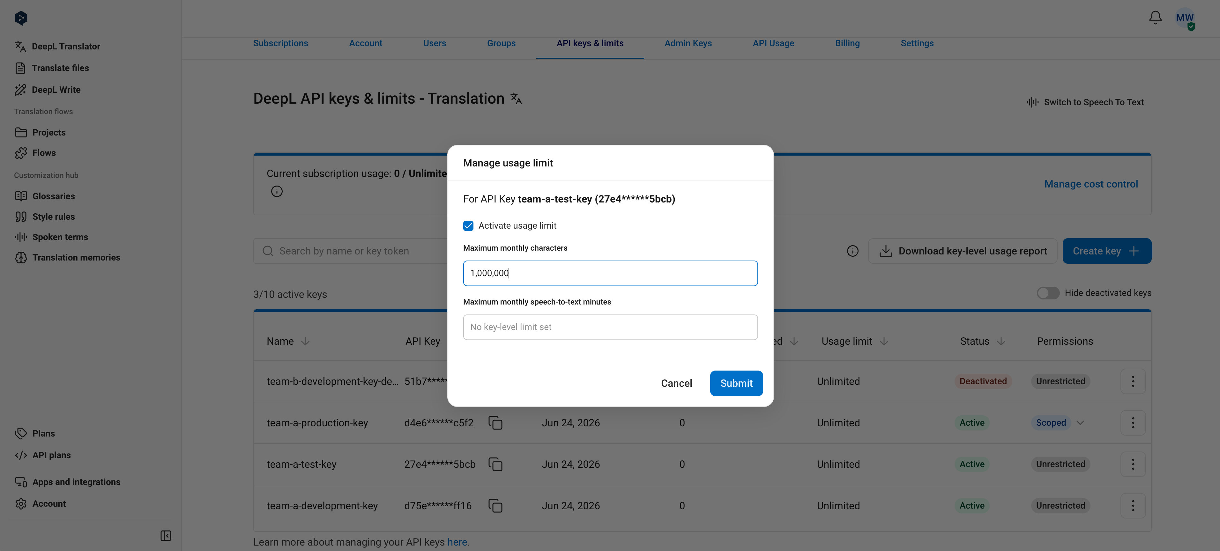
Task: Uncheck Activate usage limit checkbox
Action: [468, 226]
